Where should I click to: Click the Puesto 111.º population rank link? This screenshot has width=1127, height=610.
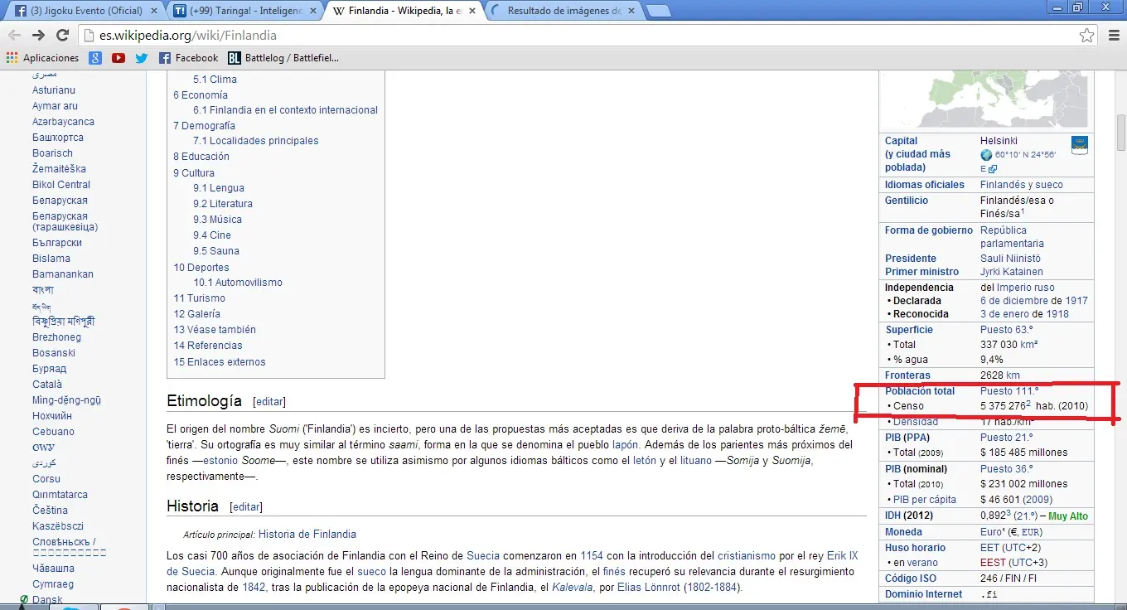1009,391
